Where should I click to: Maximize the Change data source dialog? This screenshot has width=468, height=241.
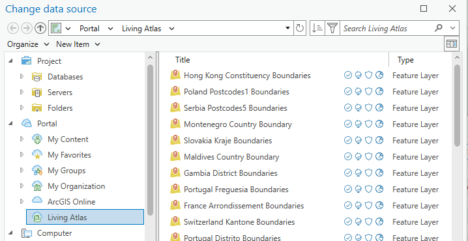click(424, 8)
